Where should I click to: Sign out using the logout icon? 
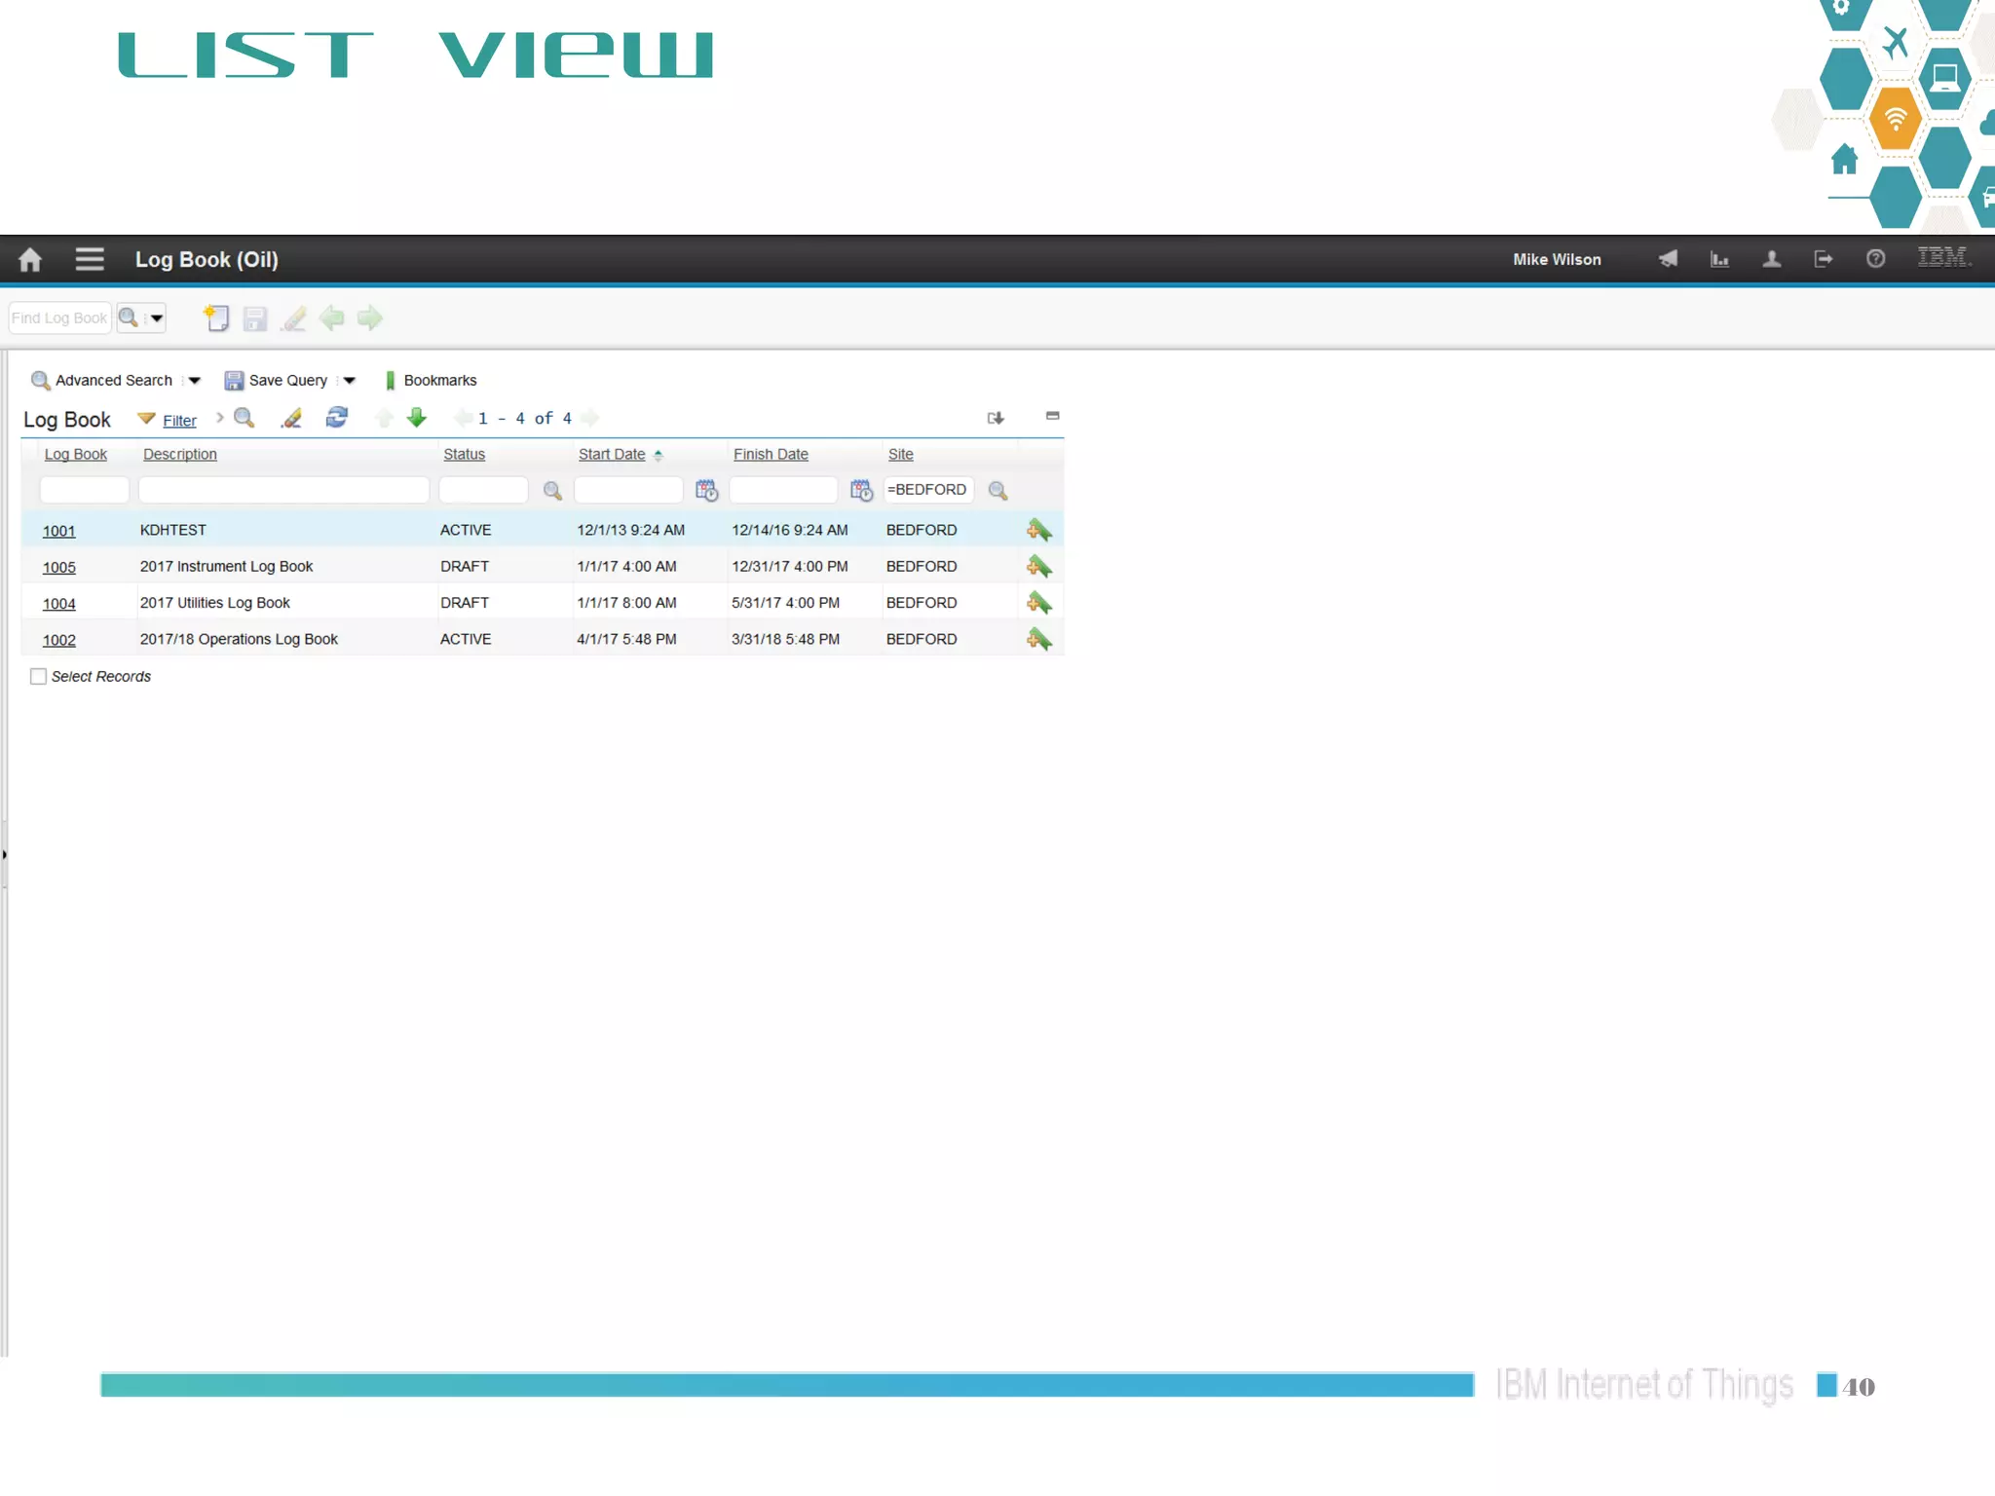tap(1824, 259)
